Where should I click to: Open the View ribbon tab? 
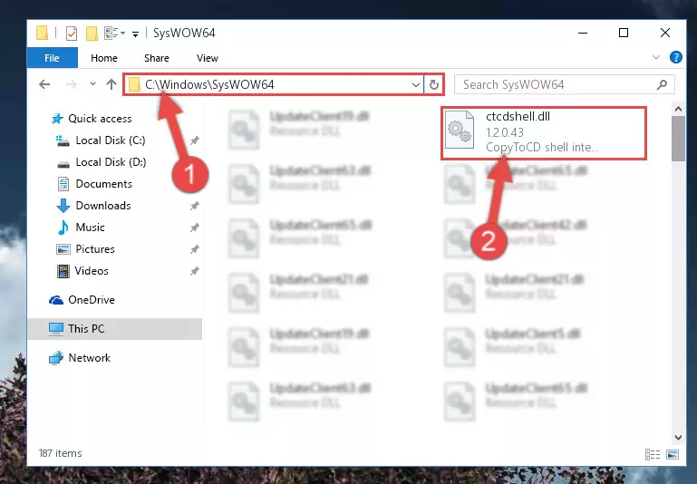[x=208, y=58]
